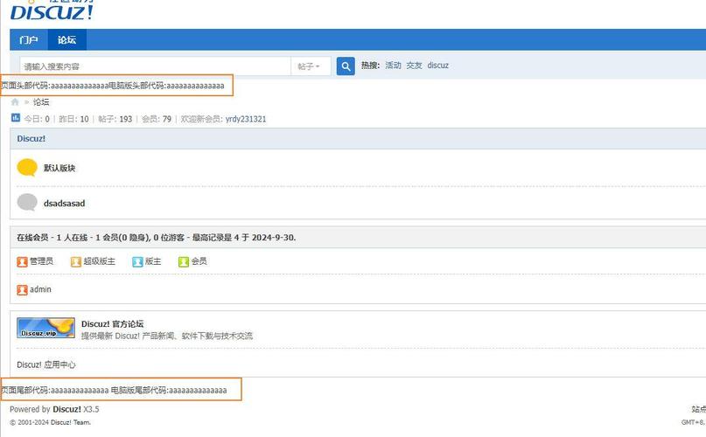Screen dimensions: 706x437
Task: Open the Discuz! category header link
Action: point(31,139)
